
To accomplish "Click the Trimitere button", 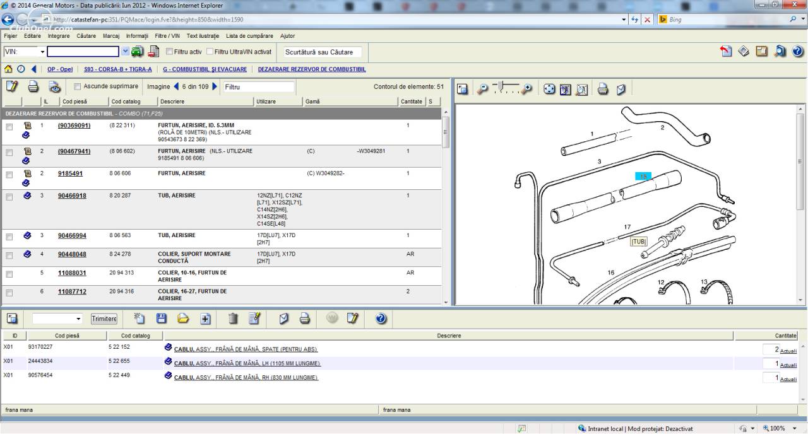I will pos(104,319).
